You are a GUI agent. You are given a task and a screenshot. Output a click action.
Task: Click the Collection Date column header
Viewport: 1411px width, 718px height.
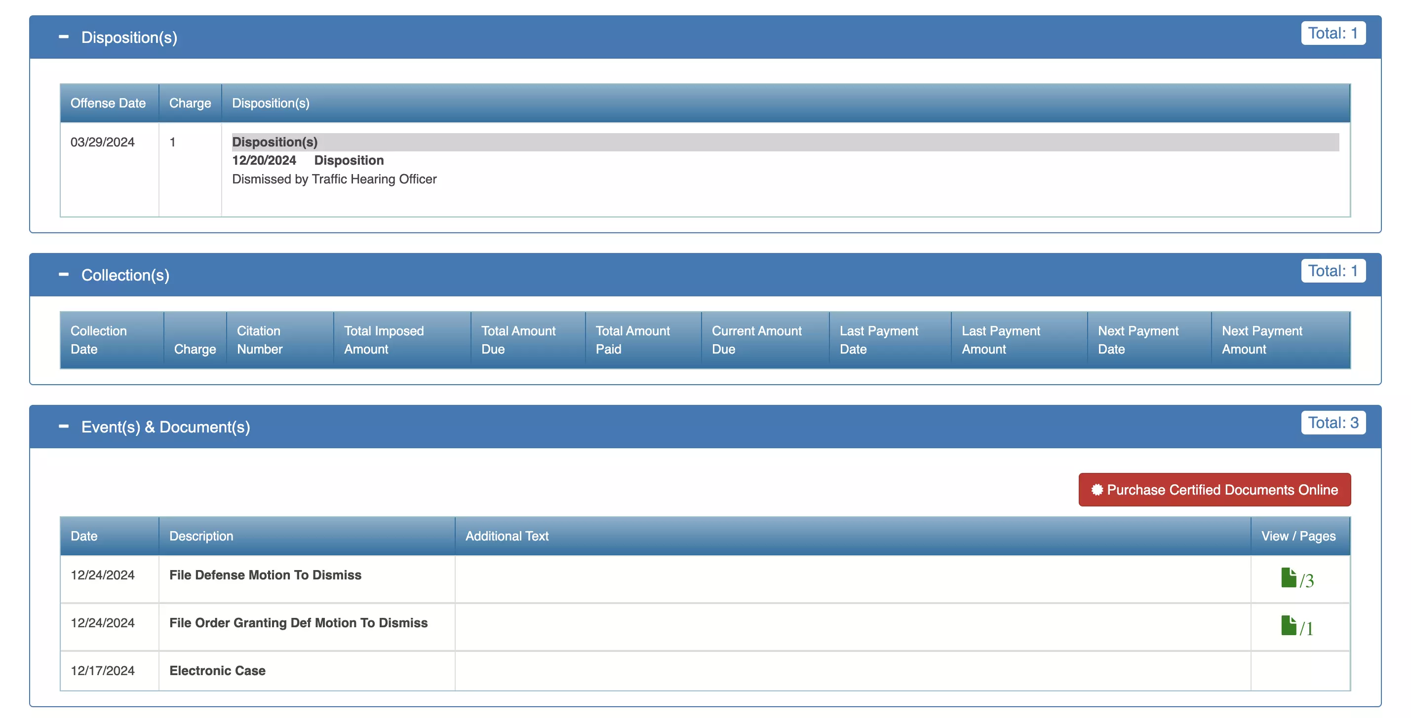coord(112,340)
